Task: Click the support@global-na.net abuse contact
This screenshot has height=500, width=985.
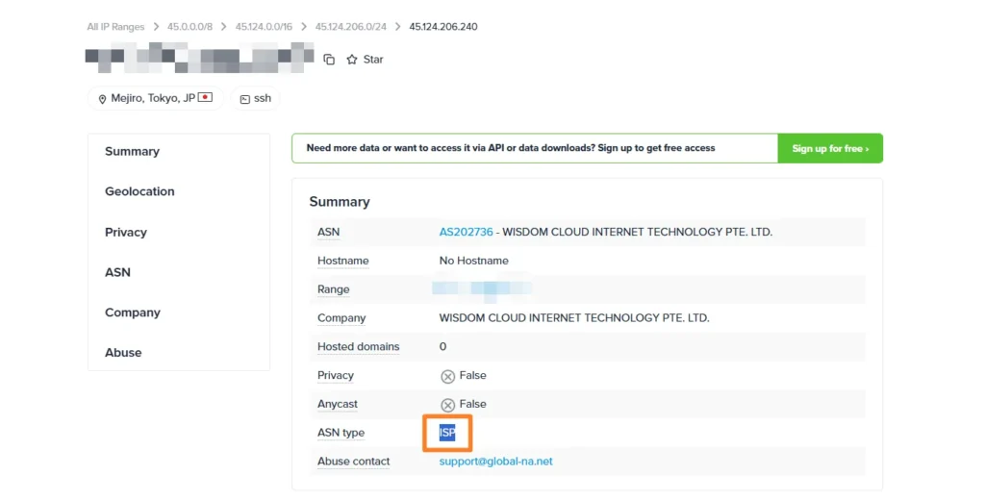Action: click(495, 462)
